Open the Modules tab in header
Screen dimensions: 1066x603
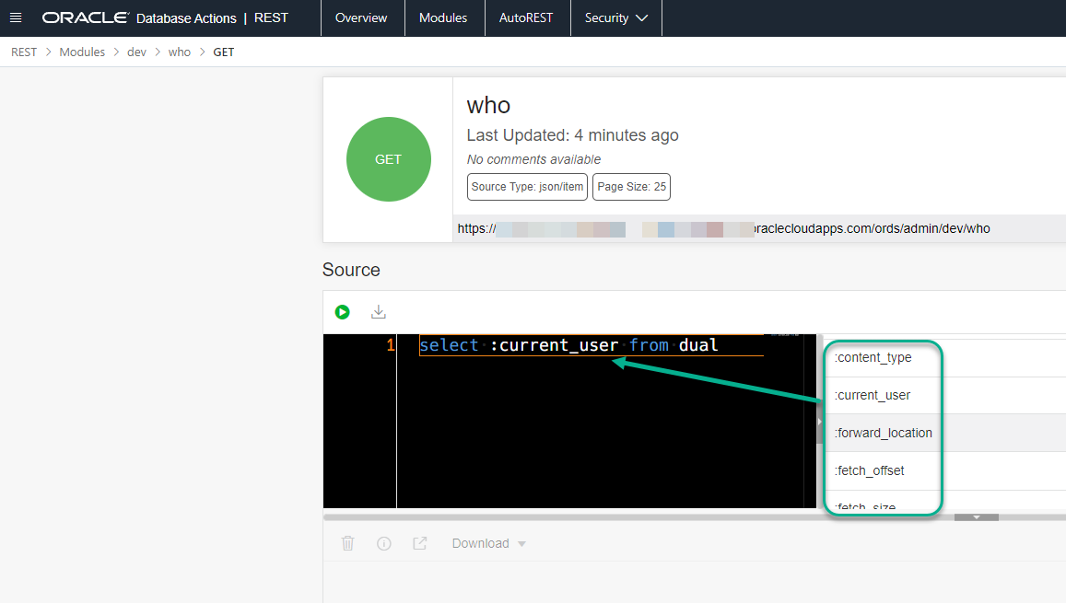click(443, 17)
